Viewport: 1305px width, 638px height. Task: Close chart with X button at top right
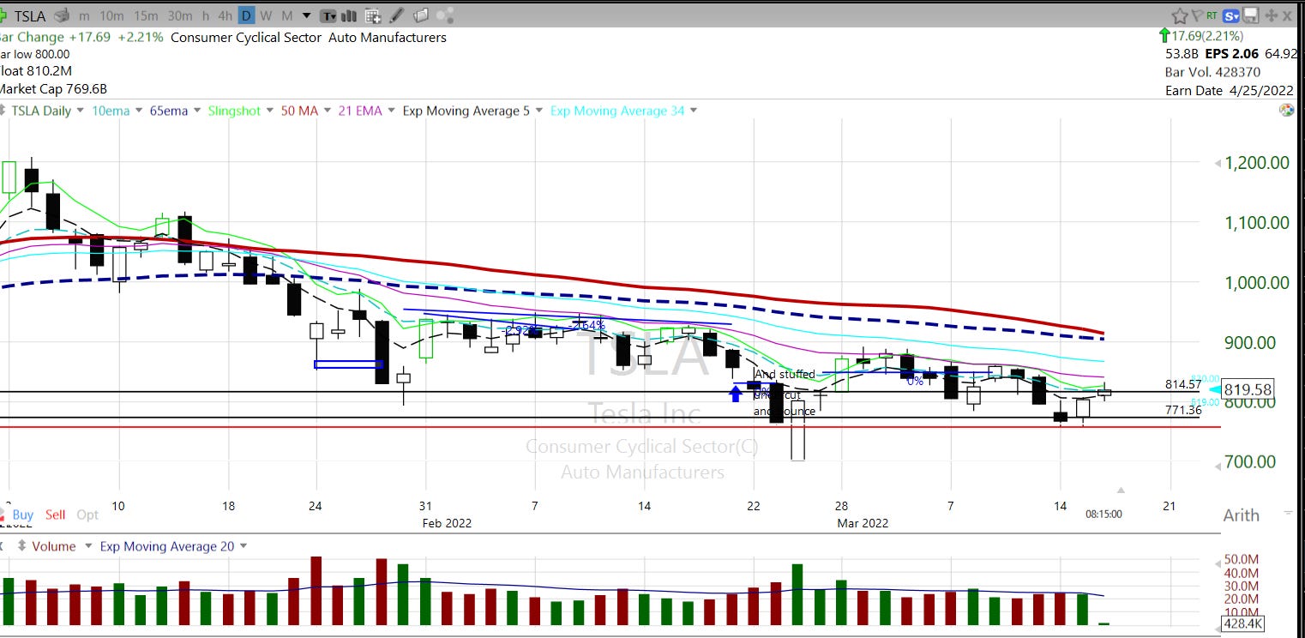point(1287,15)
